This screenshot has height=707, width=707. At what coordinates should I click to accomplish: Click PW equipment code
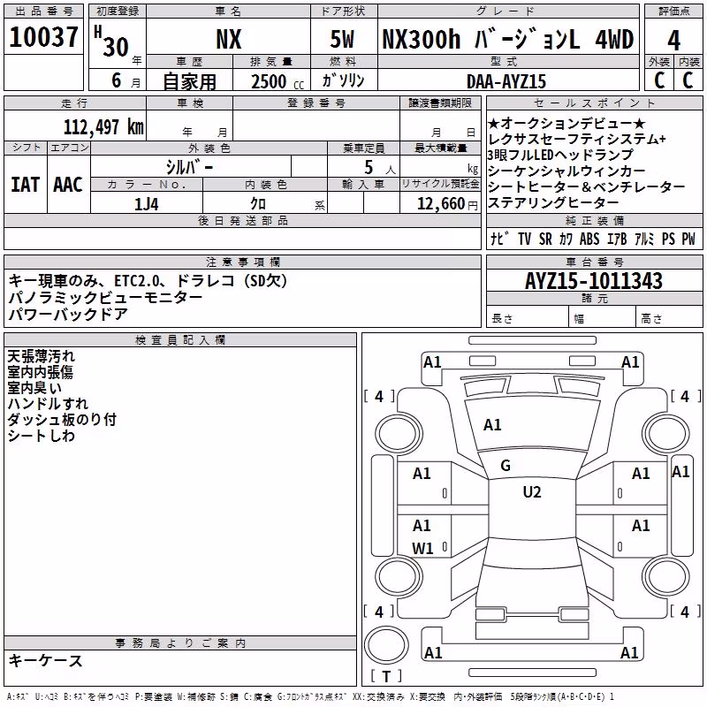688,239
